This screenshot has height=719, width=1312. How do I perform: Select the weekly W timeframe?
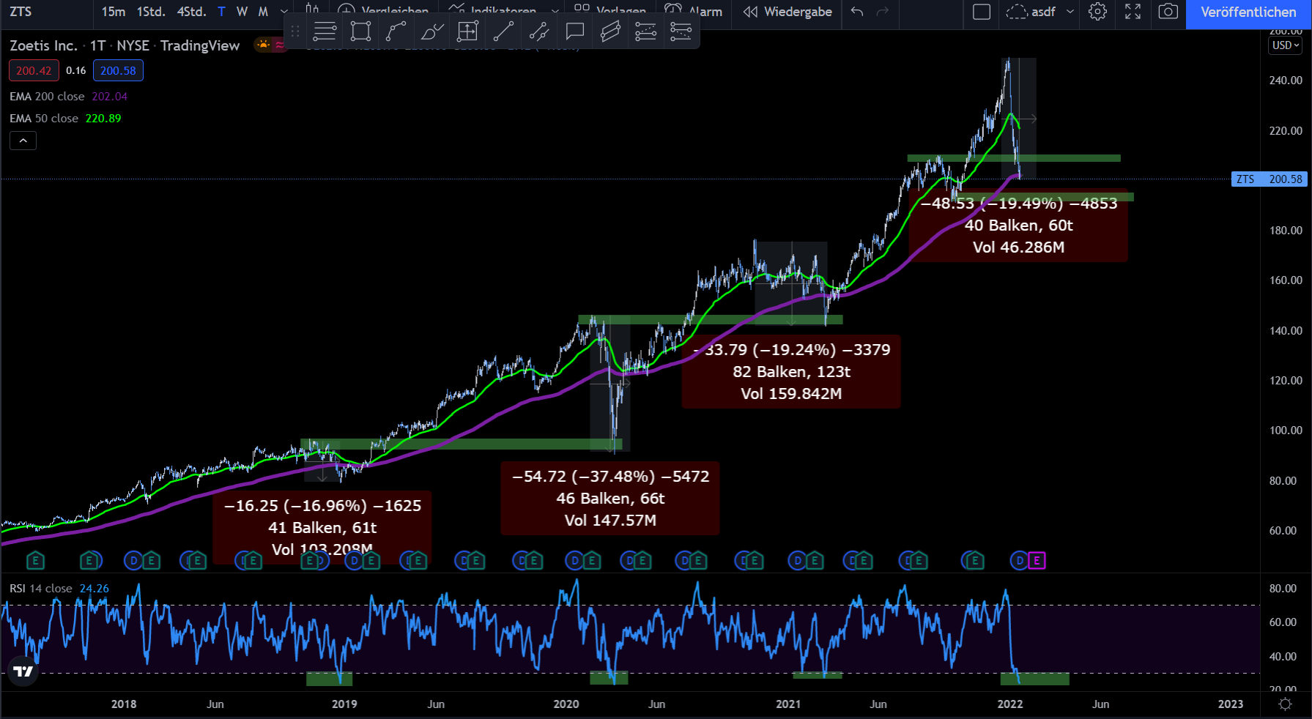pyautogui.click(x=242, y=12)
